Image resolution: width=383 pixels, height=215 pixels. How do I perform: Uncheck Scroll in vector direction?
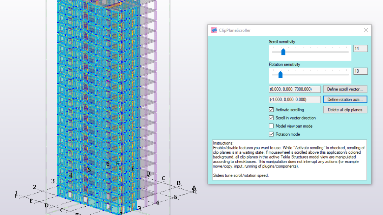(x=271, y=118)
